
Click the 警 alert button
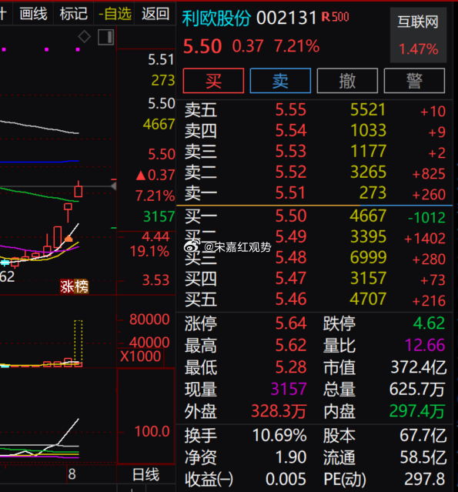click(414, 81)
